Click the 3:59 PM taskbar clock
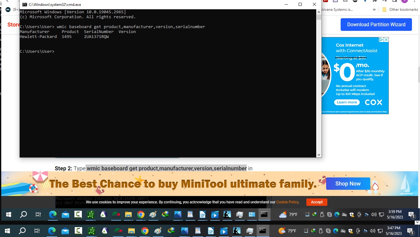Screen dimensions: 420x237 coord(394,214)
